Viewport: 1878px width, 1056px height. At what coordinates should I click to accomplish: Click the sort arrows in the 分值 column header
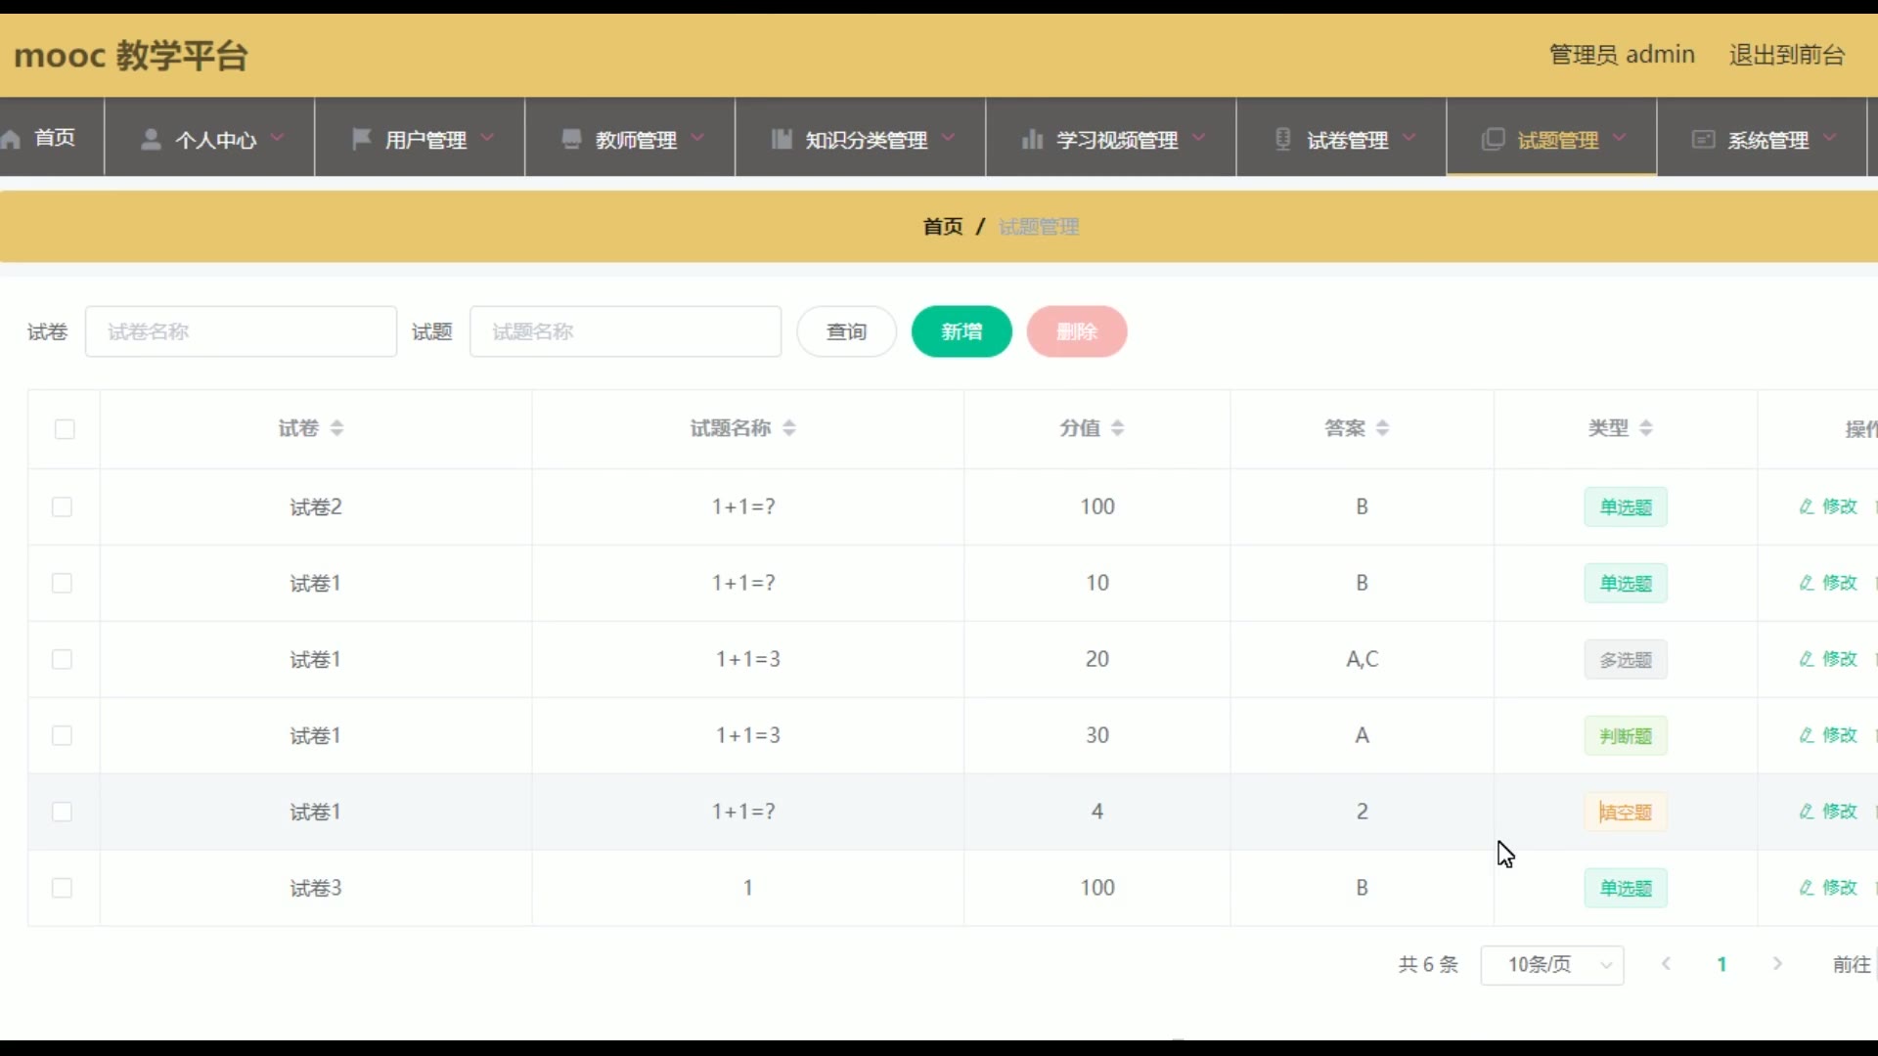coord(1117,428)
